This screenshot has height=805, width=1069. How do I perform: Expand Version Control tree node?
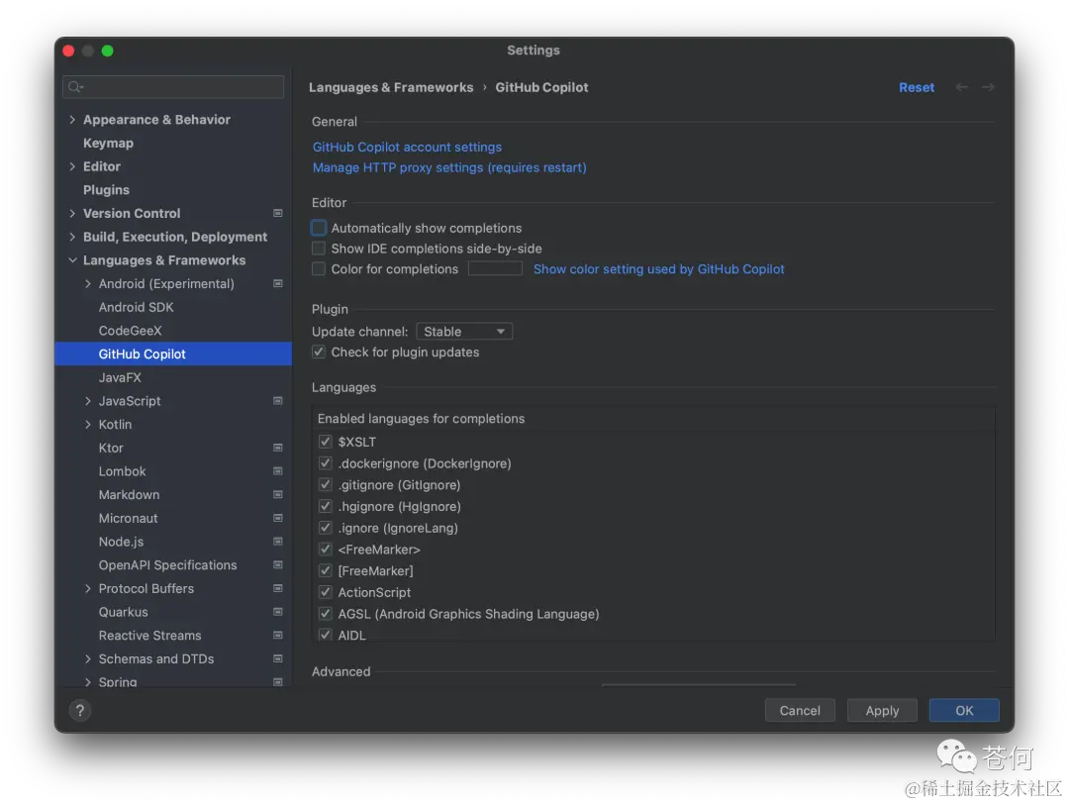(72, 214)
